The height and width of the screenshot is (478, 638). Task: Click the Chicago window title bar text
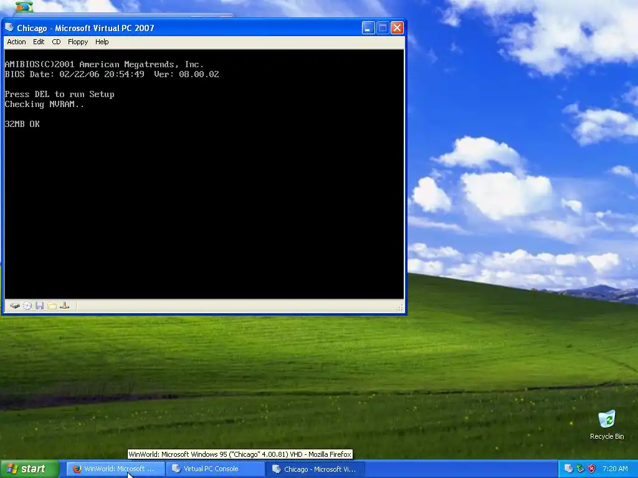(85, 28)
